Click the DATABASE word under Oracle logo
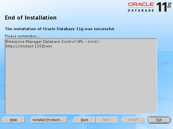173x129 pixels. click(x=141, y=11)
